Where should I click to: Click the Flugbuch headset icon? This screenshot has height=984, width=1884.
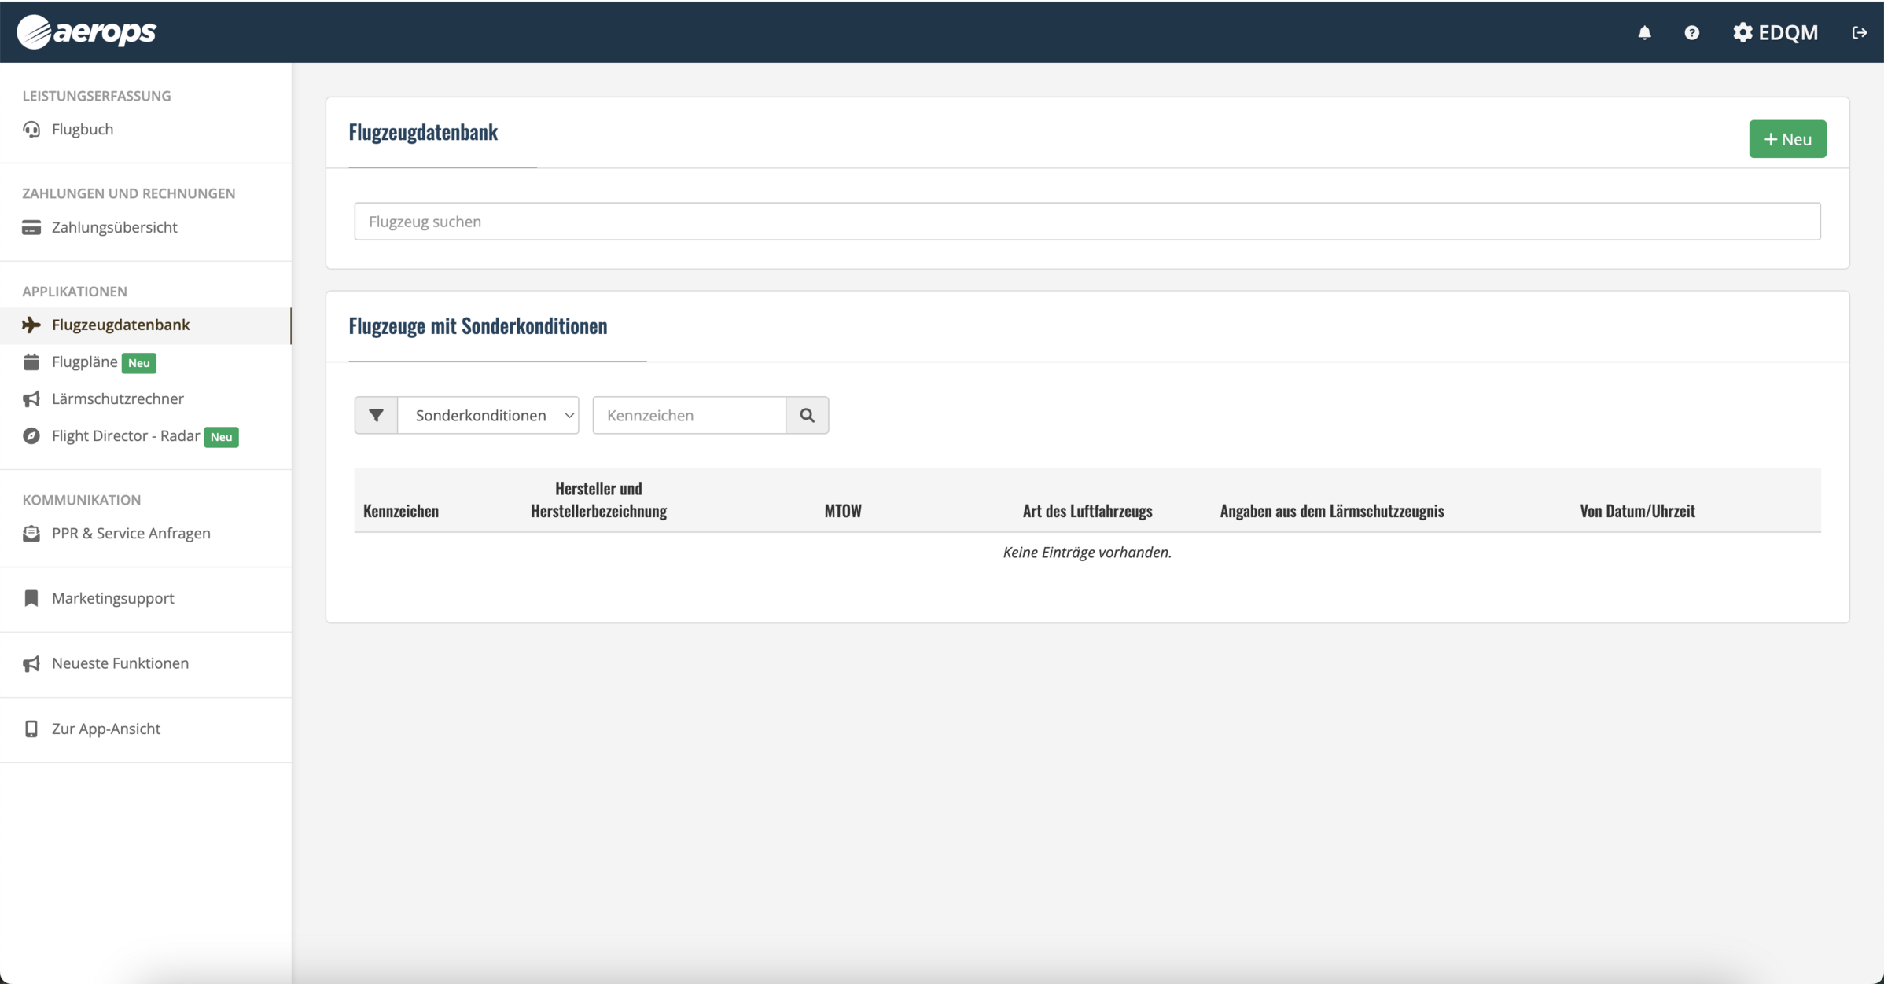coord(31,130)
